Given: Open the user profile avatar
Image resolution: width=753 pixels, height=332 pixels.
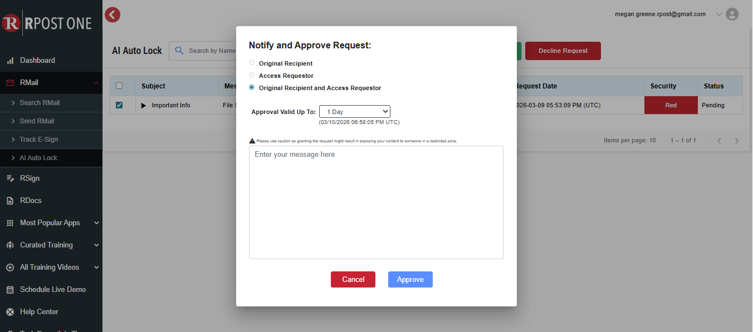Looking at the screenshot, I should [x=732, y=14].
